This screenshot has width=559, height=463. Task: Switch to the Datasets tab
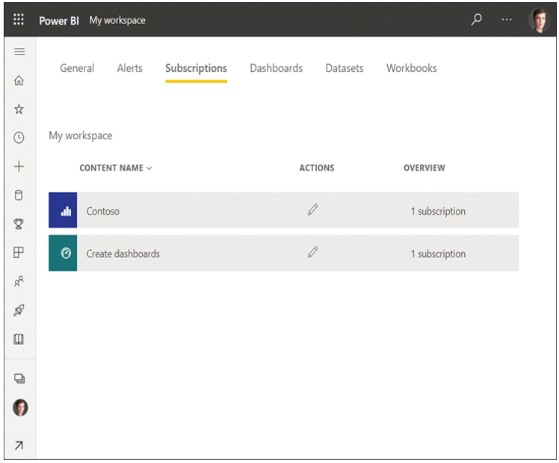[x=345, y=68]
